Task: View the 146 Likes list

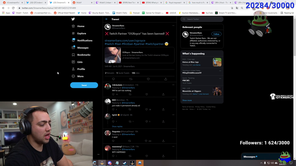Action: tap(136, 73)
